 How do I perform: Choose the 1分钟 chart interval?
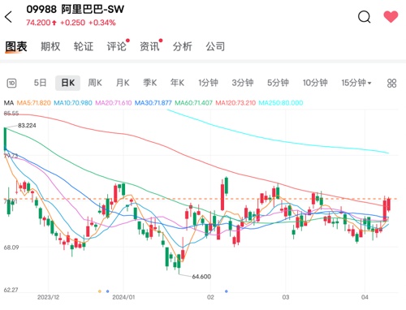[x=208, y=83]
